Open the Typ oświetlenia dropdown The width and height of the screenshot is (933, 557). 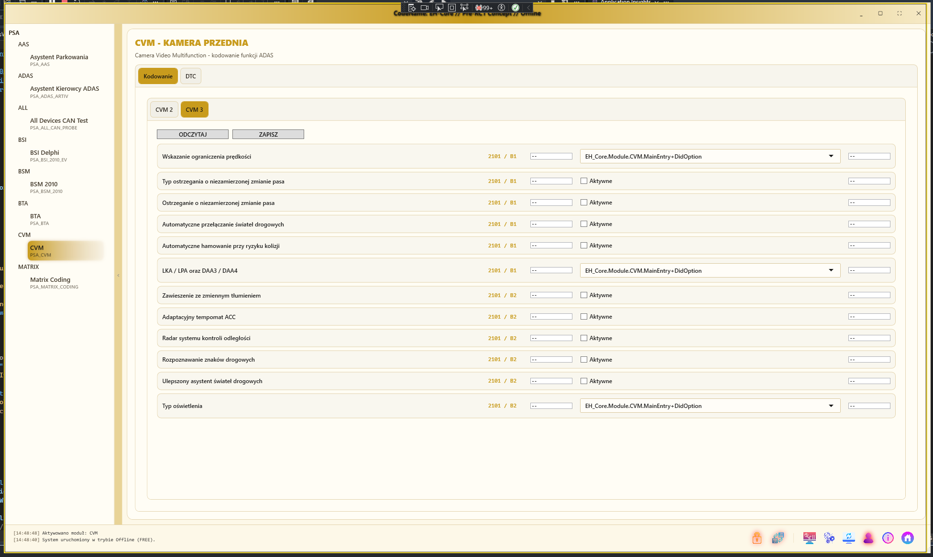710,406
